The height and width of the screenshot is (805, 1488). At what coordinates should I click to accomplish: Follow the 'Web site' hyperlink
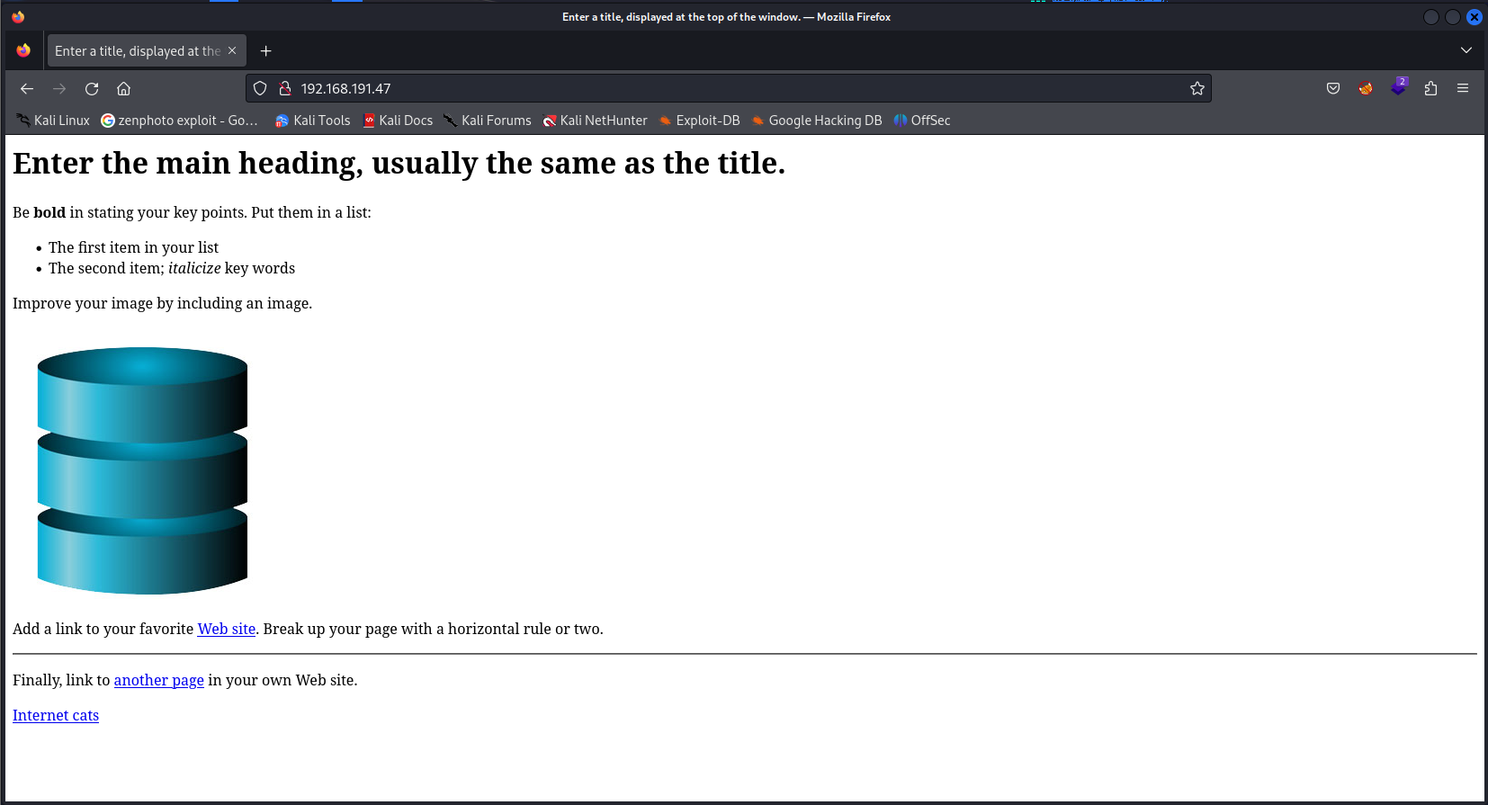[227, 629]
